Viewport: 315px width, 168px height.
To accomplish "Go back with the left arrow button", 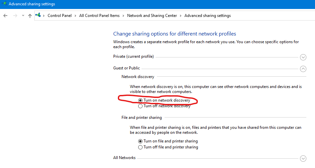I will point(5,16).
